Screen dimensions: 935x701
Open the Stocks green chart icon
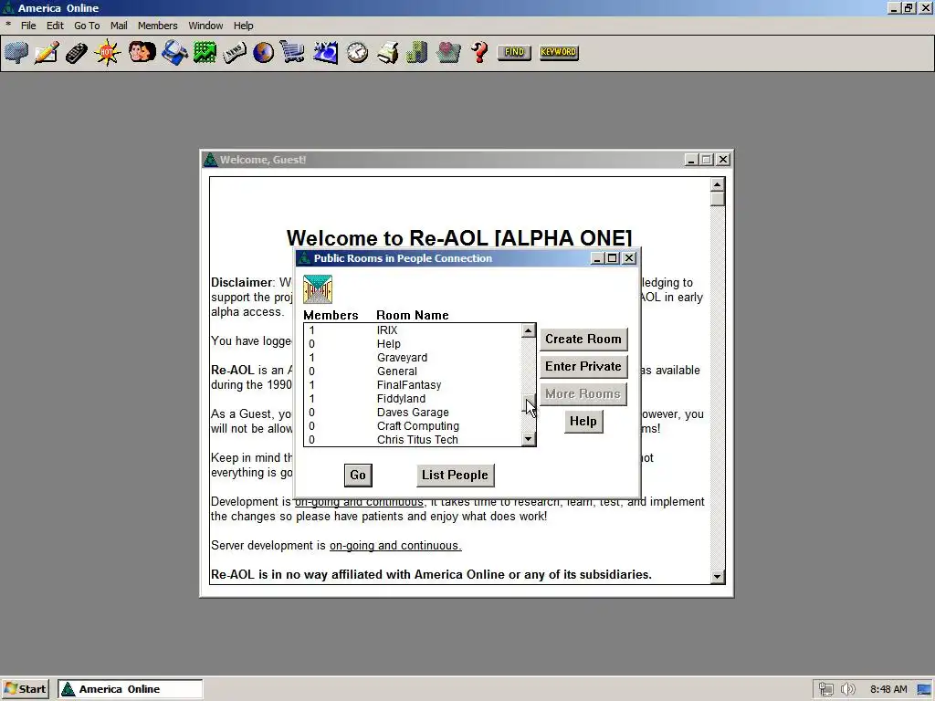[x=205, y=52]
